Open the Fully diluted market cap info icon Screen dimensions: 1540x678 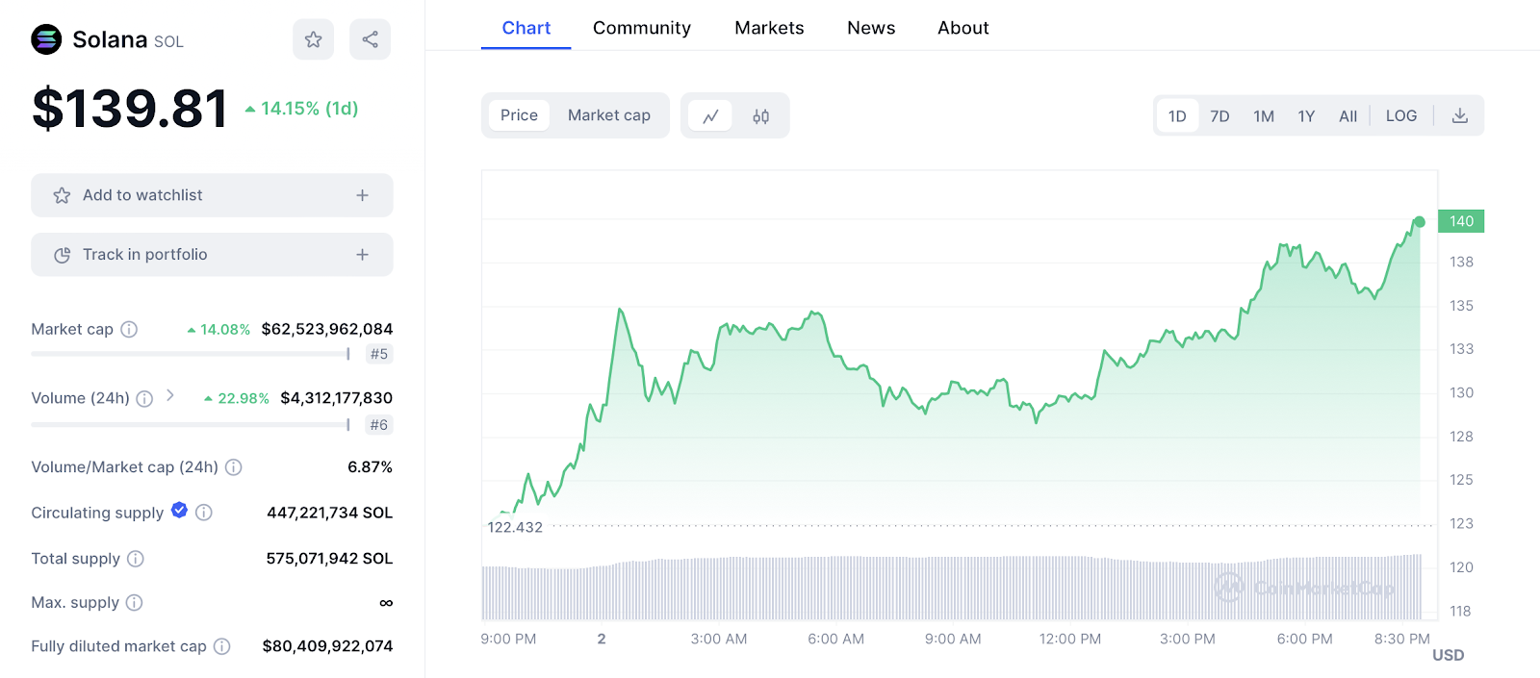click(x=222, y=646)
